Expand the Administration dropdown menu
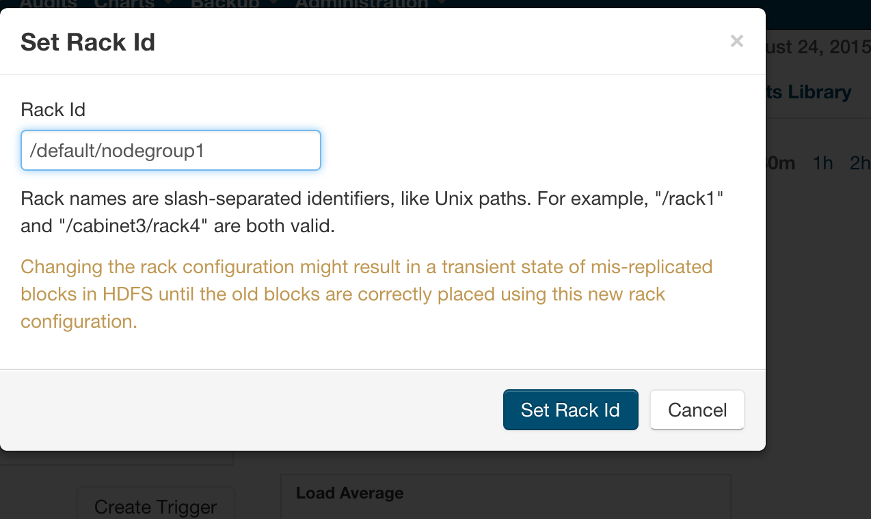This screenshot has width=871, height=519. (x=366, y=3)
